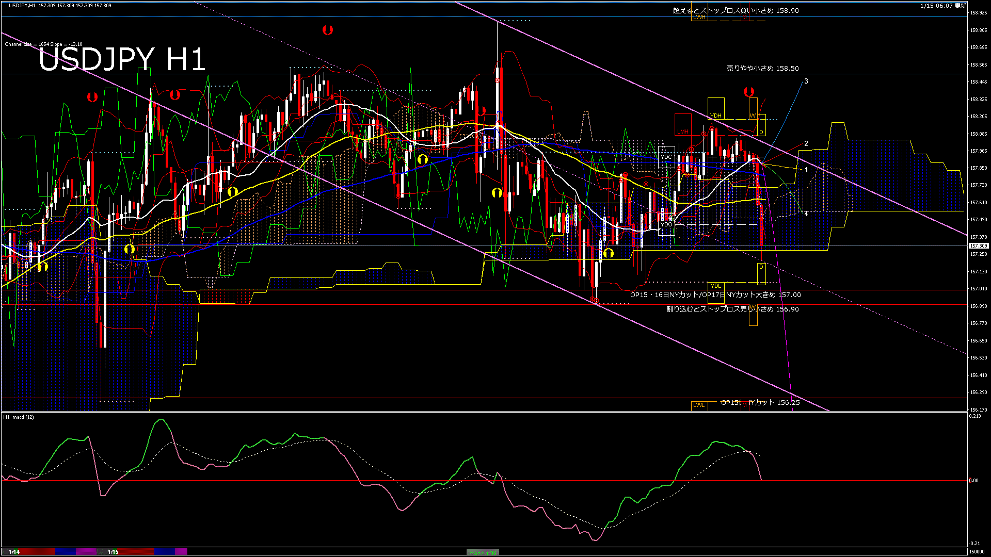The height and width of the screenshot is (557, 991).
Task: Select scenario line label 3
Action: (x=806, y=81)
